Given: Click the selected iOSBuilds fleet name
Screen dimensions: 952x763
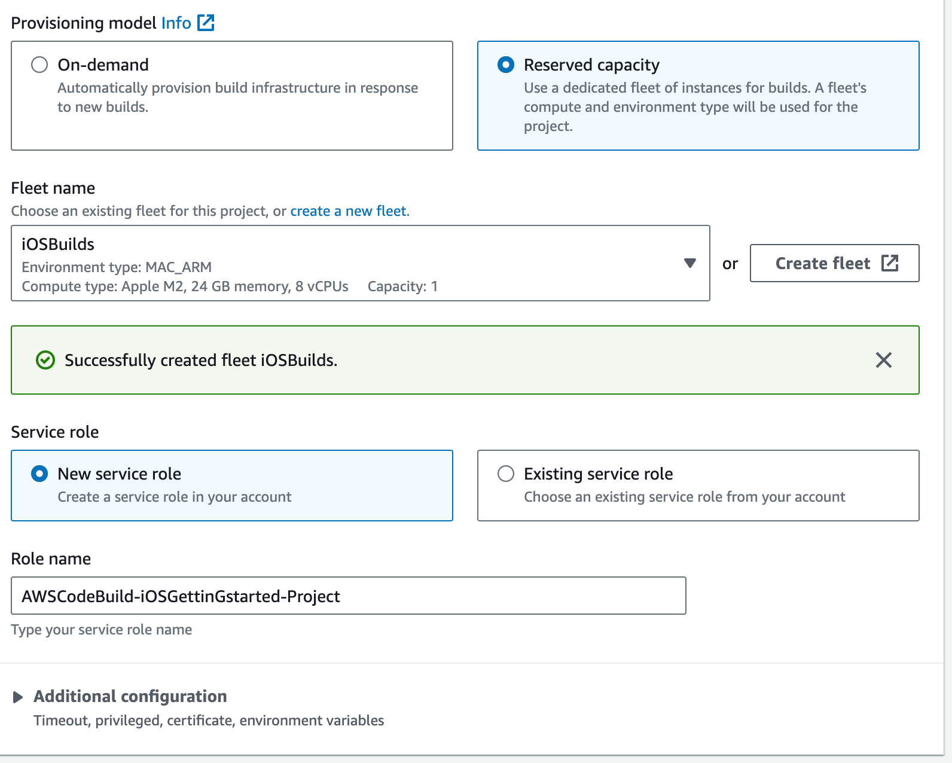Looking at the screenshot, I should (58, 244).
